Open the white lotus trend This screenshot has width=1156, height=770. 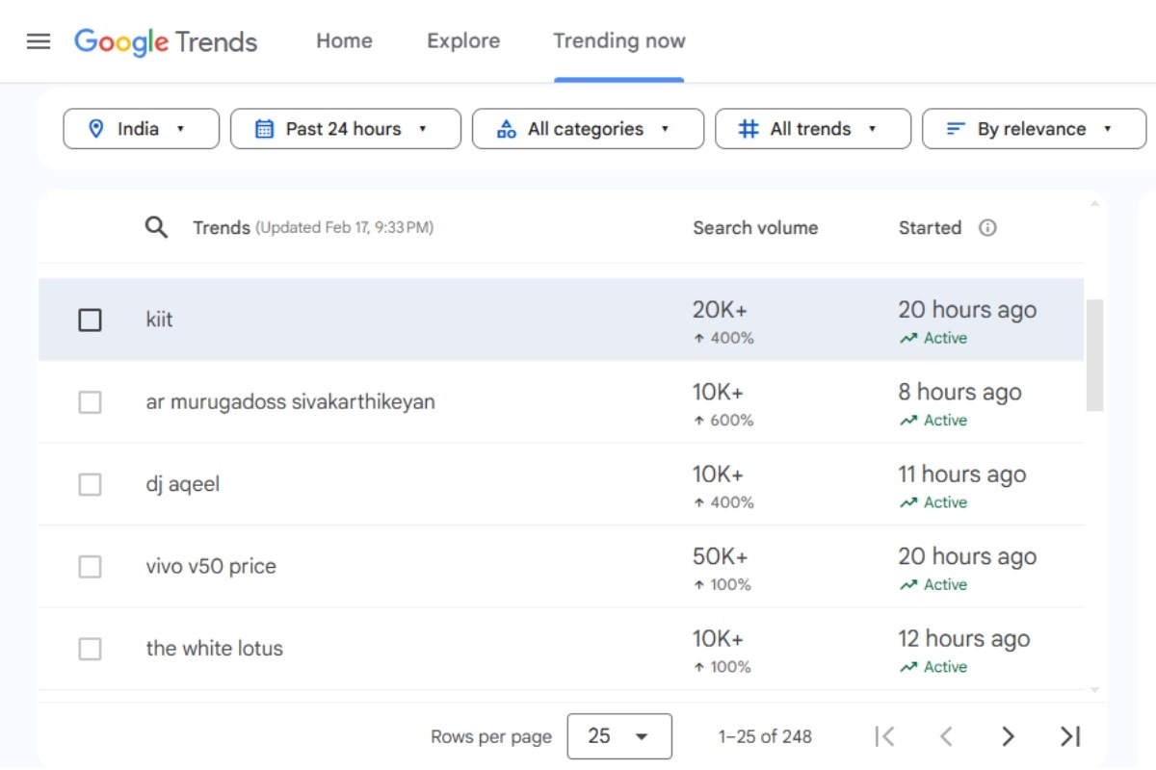click(x=215, y=649)
